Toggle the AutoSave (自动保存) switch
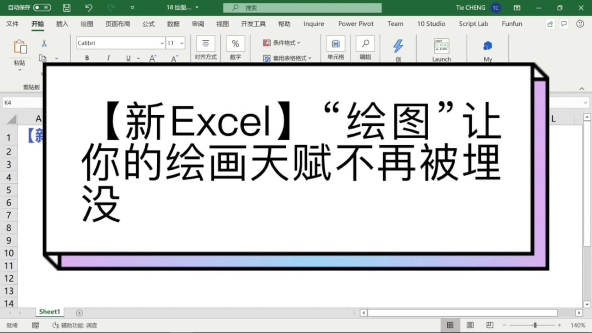 (x=42, y=8)
